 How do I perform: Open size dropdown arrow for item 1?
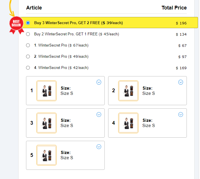99,82
